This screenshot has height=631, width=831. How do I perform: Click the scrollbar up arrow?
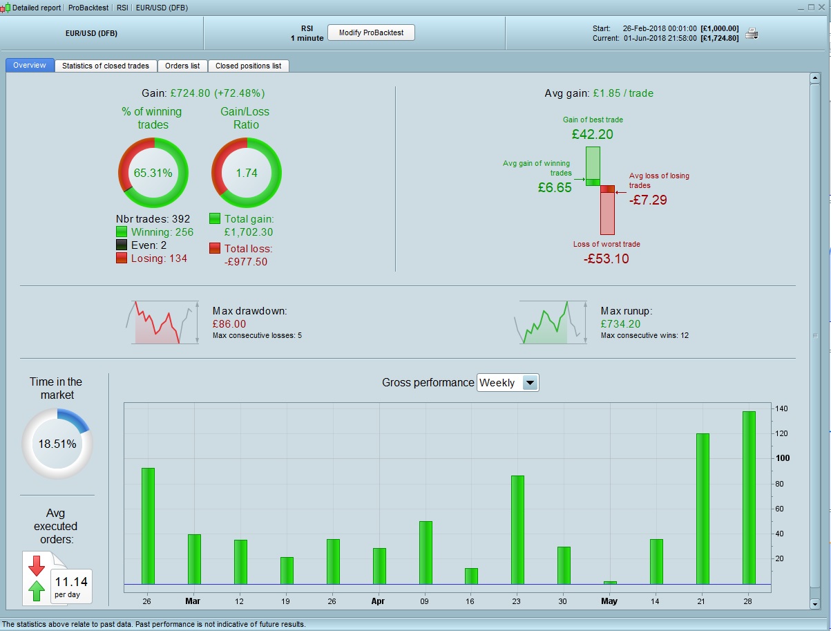tap(814, 79)
